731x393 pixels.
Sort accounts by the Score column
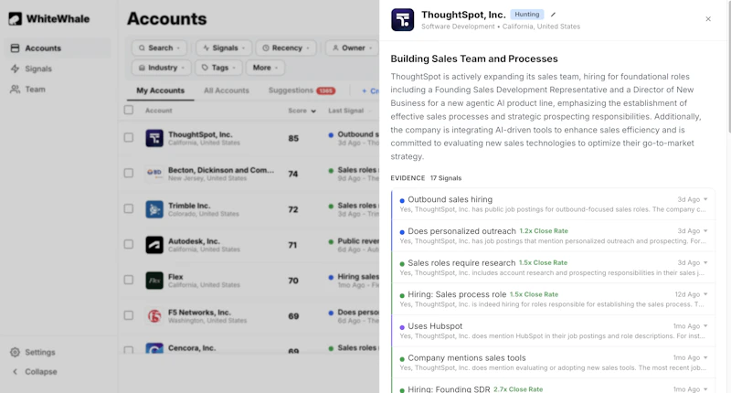click(302, 111)
